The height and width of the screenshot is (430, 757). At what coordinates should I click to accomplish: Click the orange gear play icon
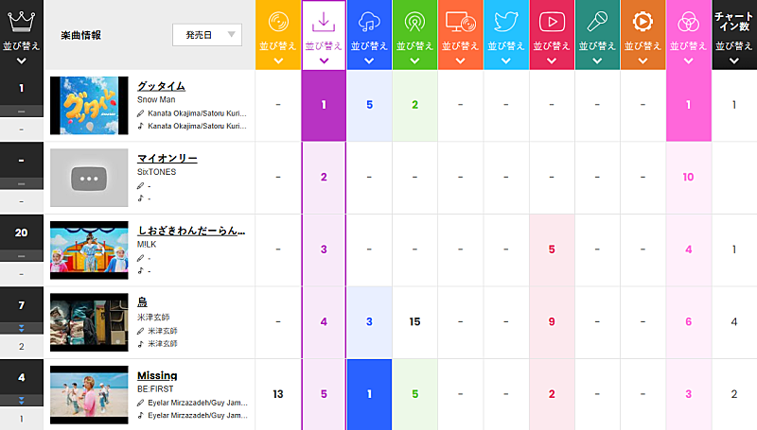click(643, 22)
